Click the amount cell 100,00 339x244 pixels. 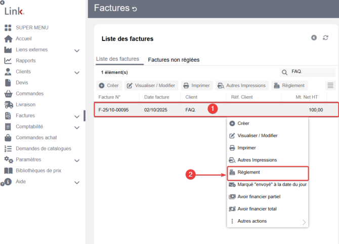[x=316, y=110]
